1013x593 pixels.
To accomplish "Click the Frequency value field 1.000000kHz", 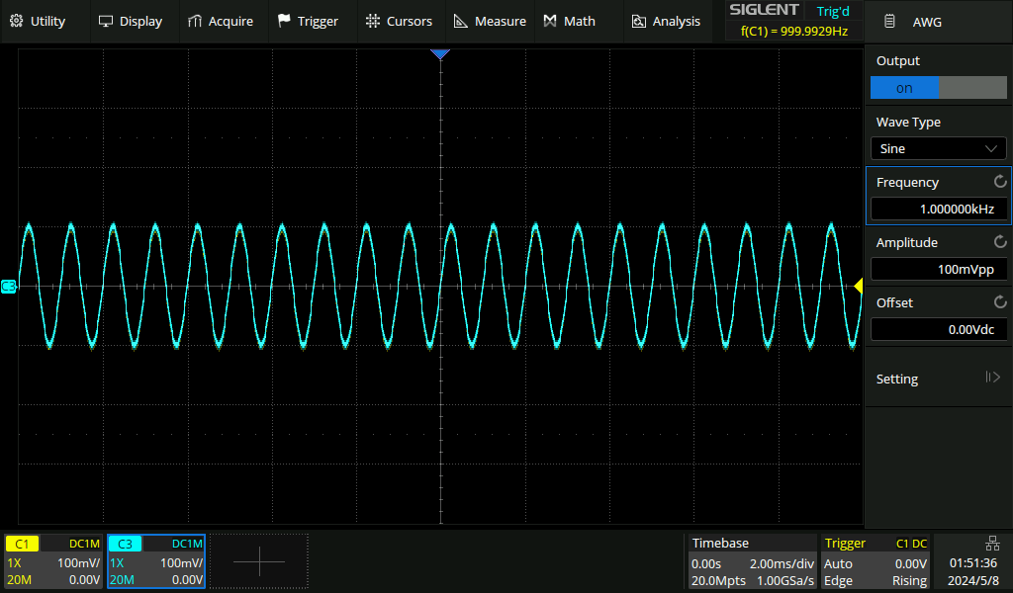I will click(938, 210).
